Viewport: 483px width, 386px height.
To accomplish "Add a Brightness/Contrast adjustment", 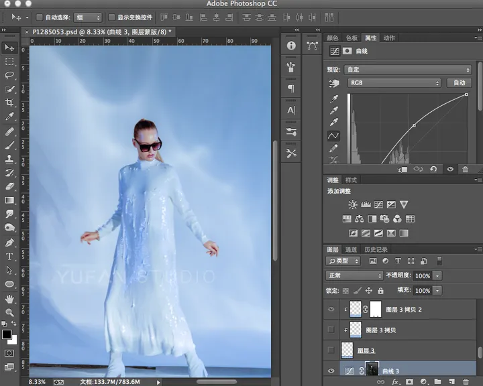I will tap(353, 204).
